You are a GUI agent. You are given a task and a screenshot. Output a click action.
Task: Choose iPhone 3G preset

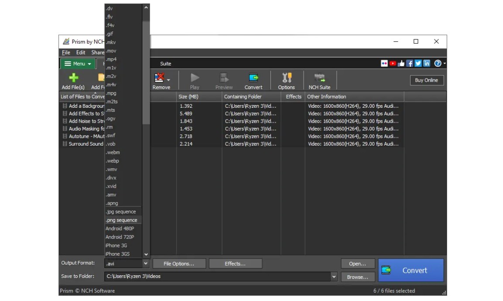123,246
